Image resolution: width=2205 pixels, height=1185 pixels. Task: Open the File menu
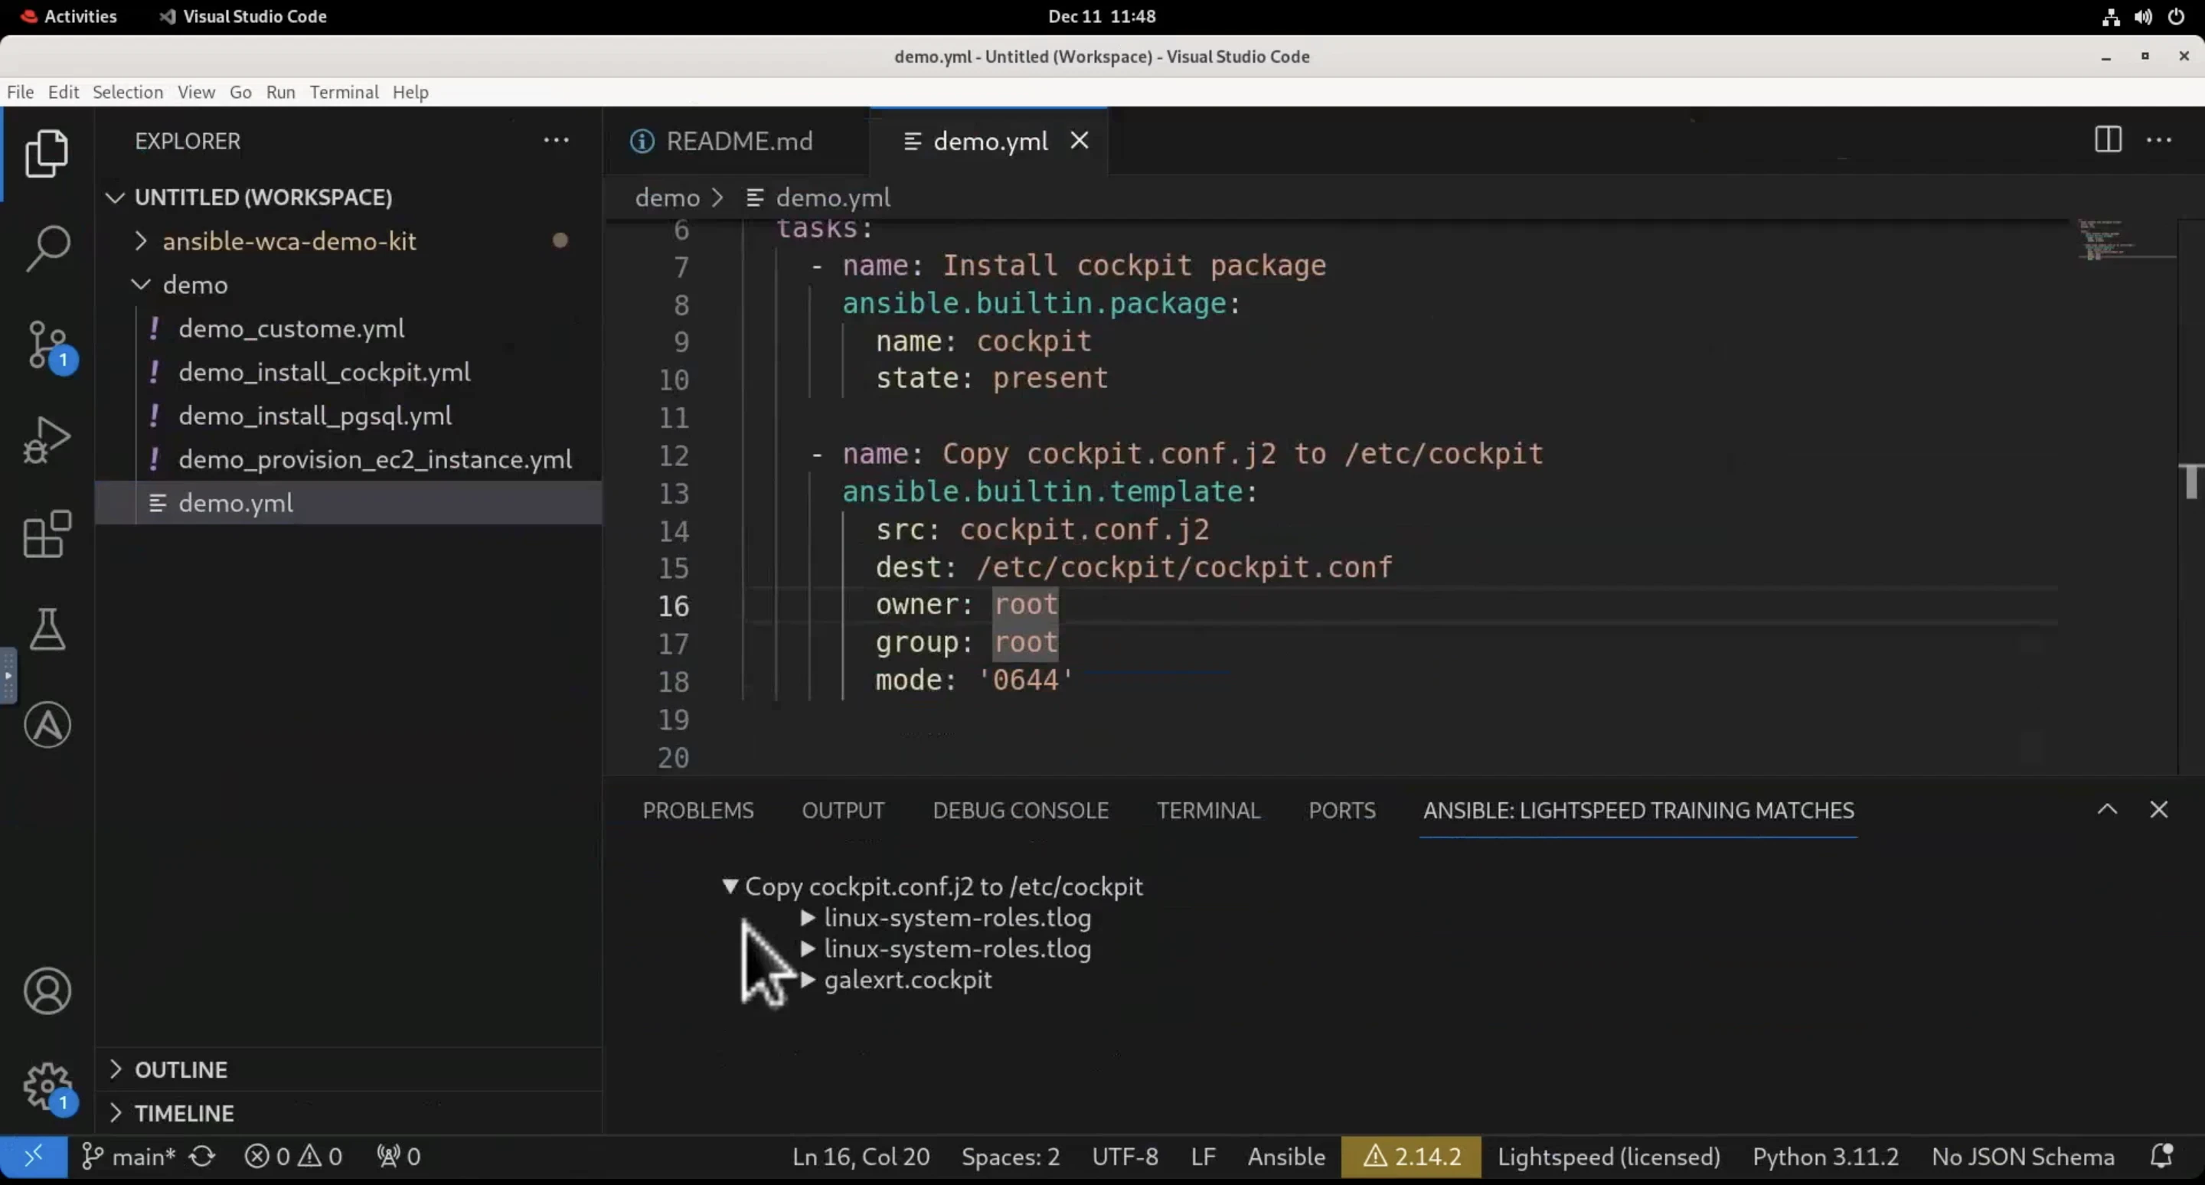coord(21,92)
